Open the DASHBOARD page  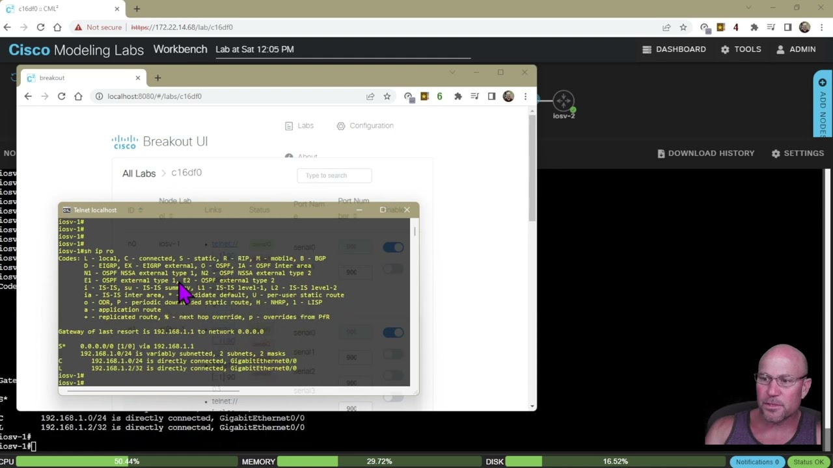pos(674,49)
